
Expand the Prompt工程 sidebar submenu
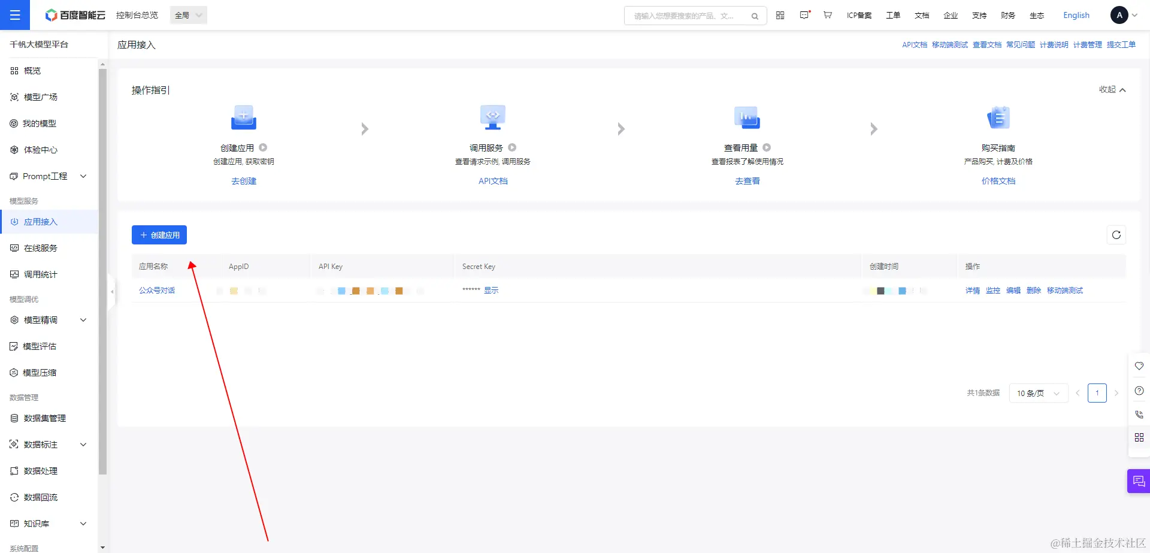coord(83,176)
